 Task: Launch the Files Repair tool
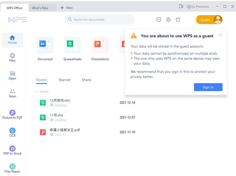tap(12, 168)
